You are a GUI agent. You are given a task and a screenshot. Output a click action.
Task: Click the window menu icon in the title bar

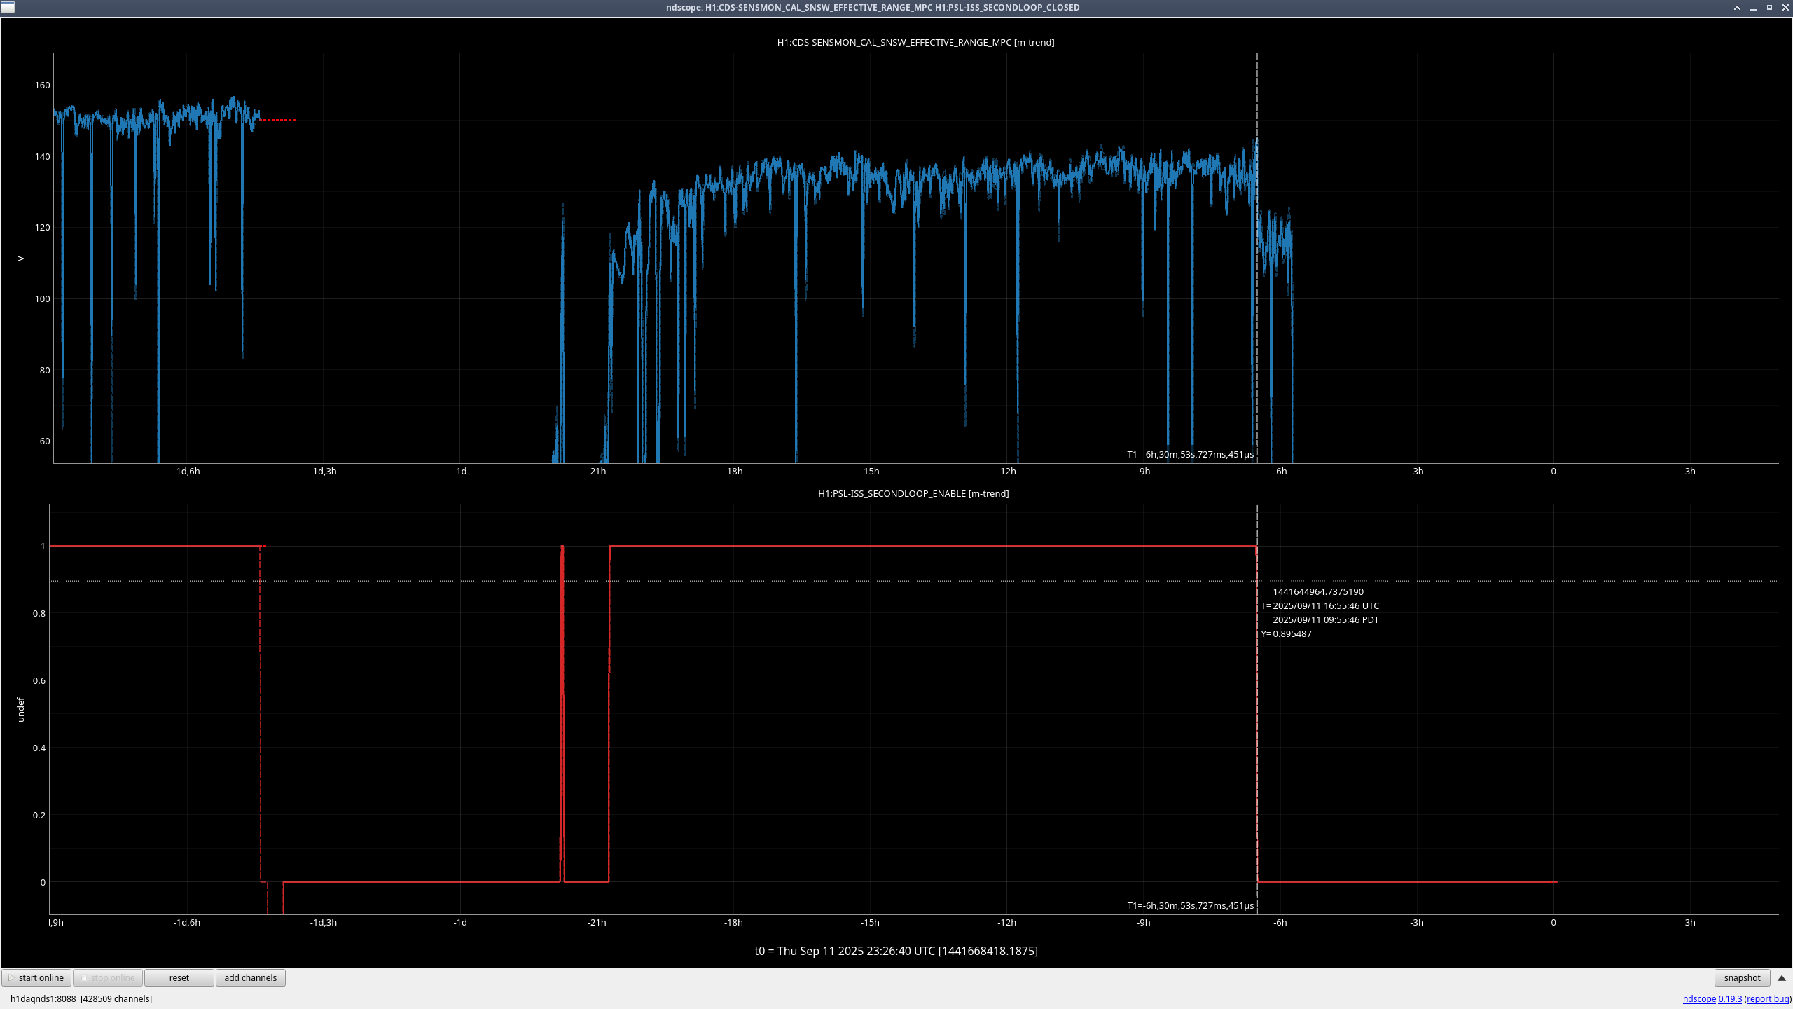(8, 7)
